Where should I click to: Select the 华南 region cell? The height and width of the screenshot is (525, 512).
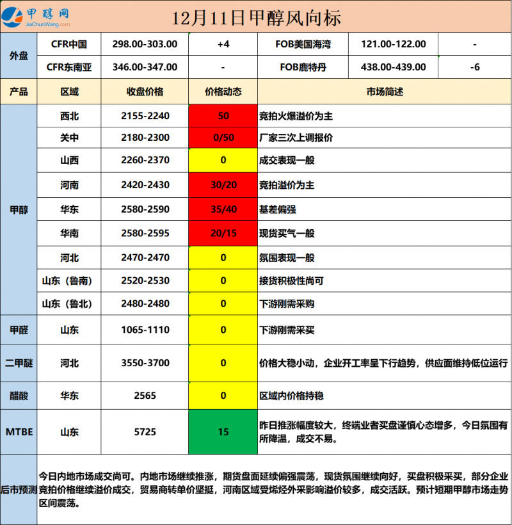pos(69,233)
